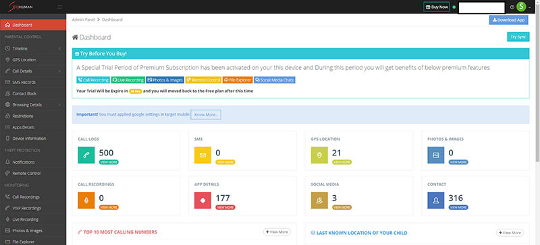Image resolution: width=540 pixels, height=245 pixels.
Task: Click View More under SMS
Action: click(225, 162)
